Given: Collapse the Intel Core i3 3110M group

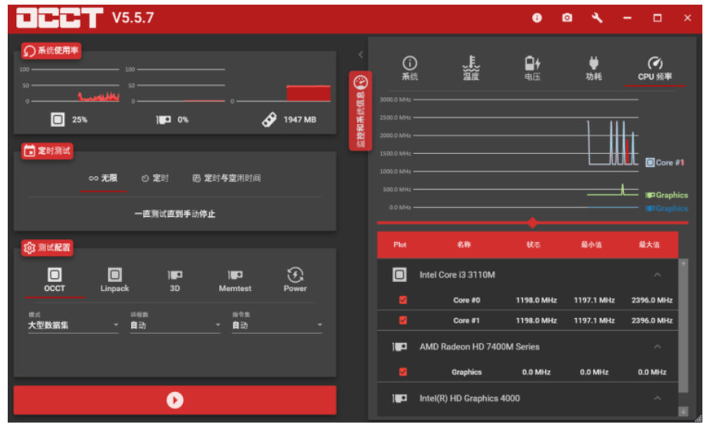Looking at the screenshot, I should (x=658, y=275).
